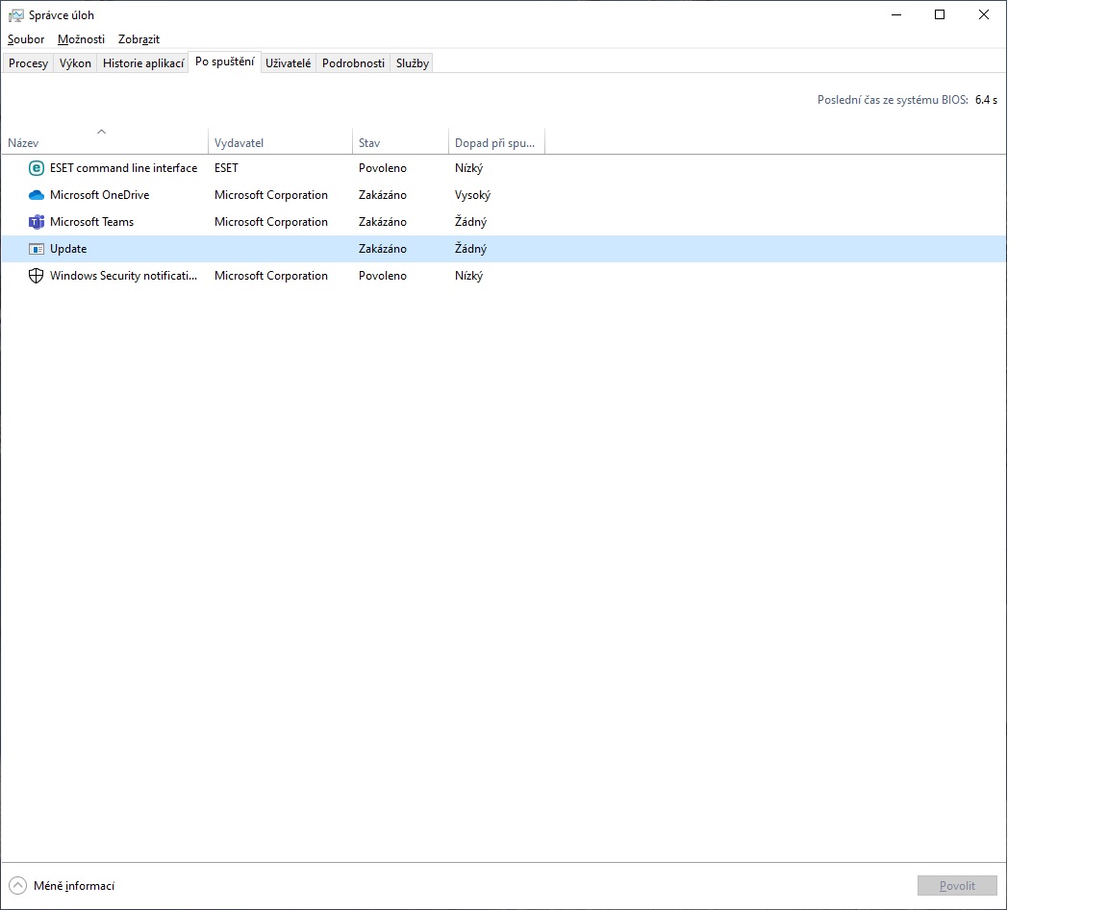1108x910 pixels.
Task: Select Windows Security notification name text
Action: tap(124, 276)
